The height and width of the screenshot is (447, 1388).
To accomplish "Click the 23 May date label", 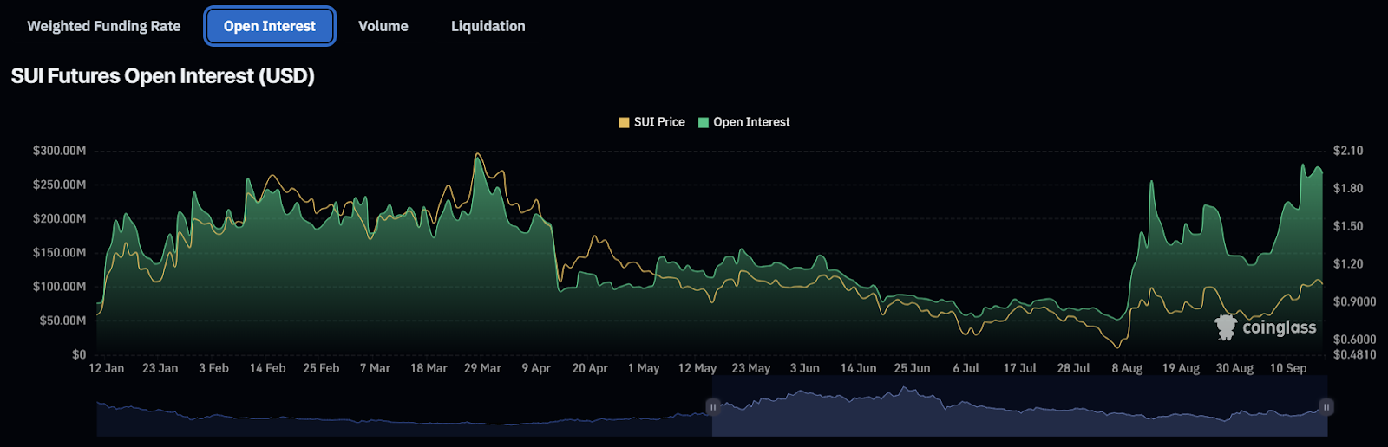I will point(751,368).
